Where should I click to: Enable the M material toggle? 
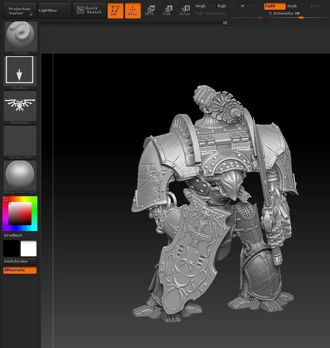coord(251,6)
